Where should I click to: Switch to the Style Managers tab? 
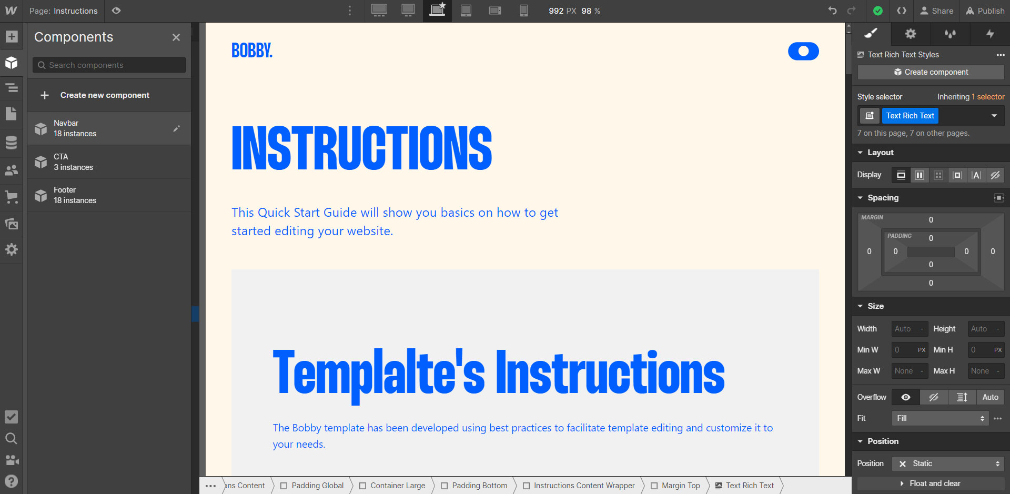pyautogui.click(x=951, y=34)
